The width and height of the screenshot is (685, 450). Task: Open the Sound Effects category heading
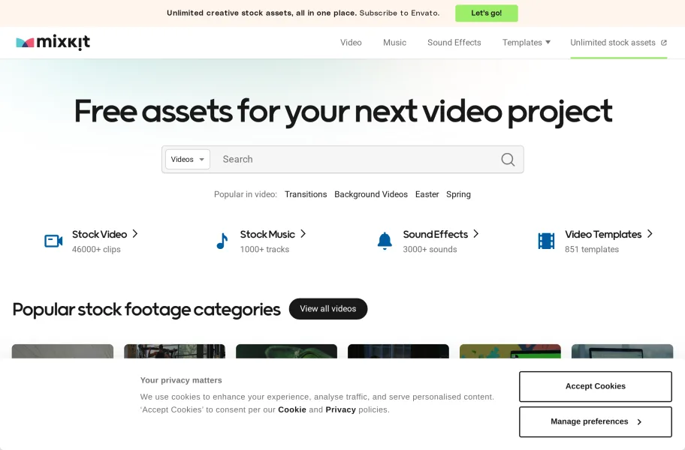435,234
